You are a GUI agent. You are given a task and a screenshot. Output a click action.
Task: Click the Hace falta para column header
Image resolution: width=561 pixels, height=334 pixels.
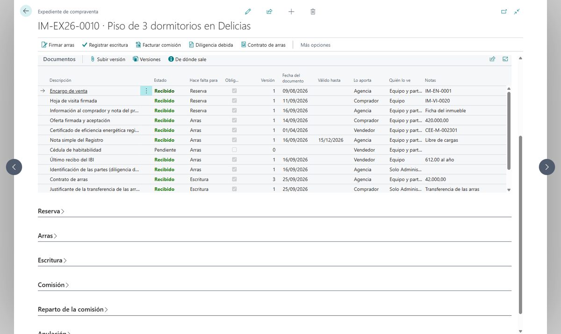click(203, 80)
